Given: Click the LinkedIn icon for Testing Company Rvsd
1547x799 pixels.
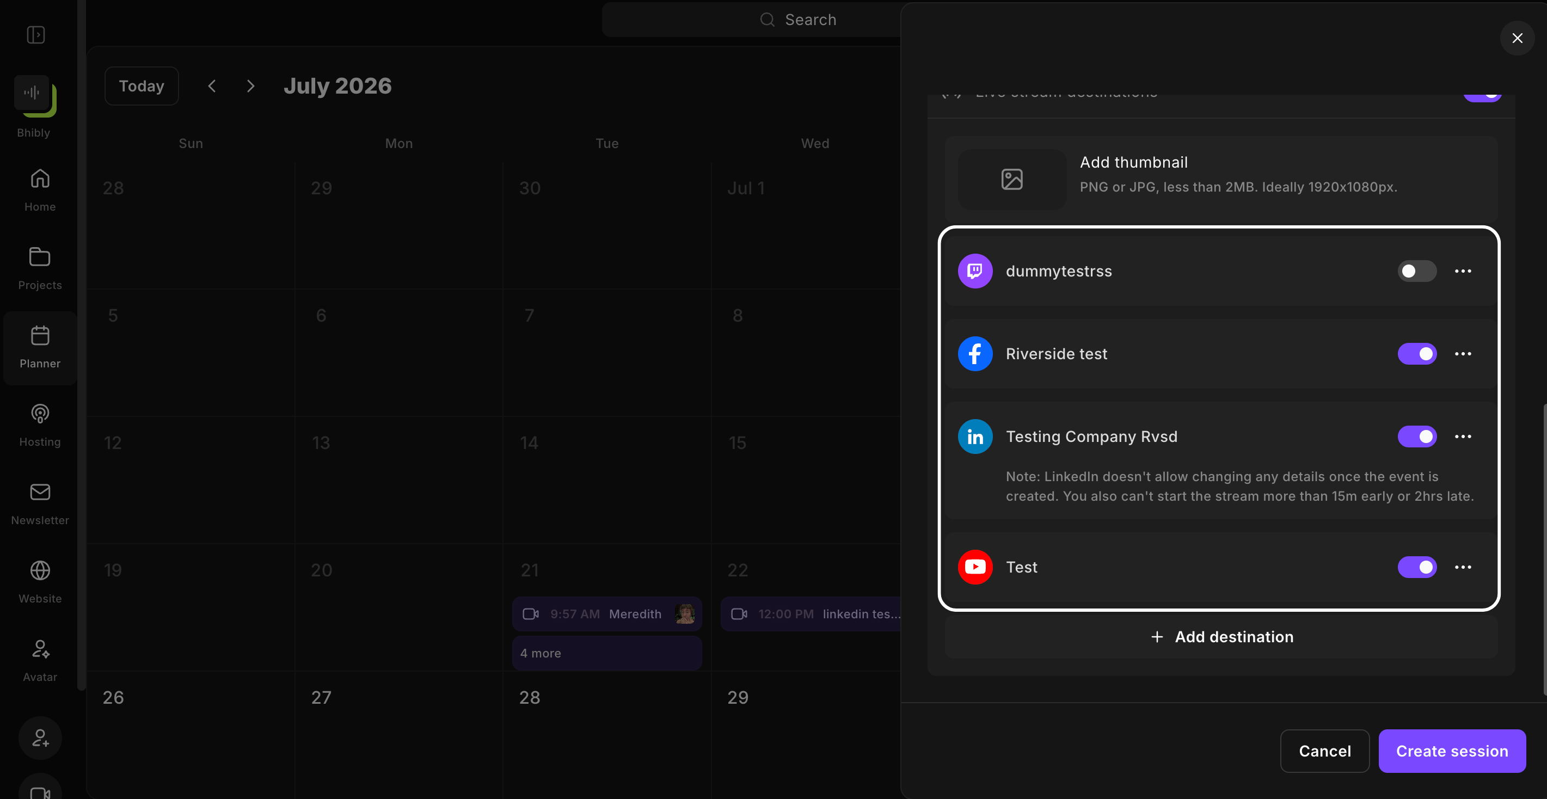Looking at the screenshot, I should click(975, 437).
